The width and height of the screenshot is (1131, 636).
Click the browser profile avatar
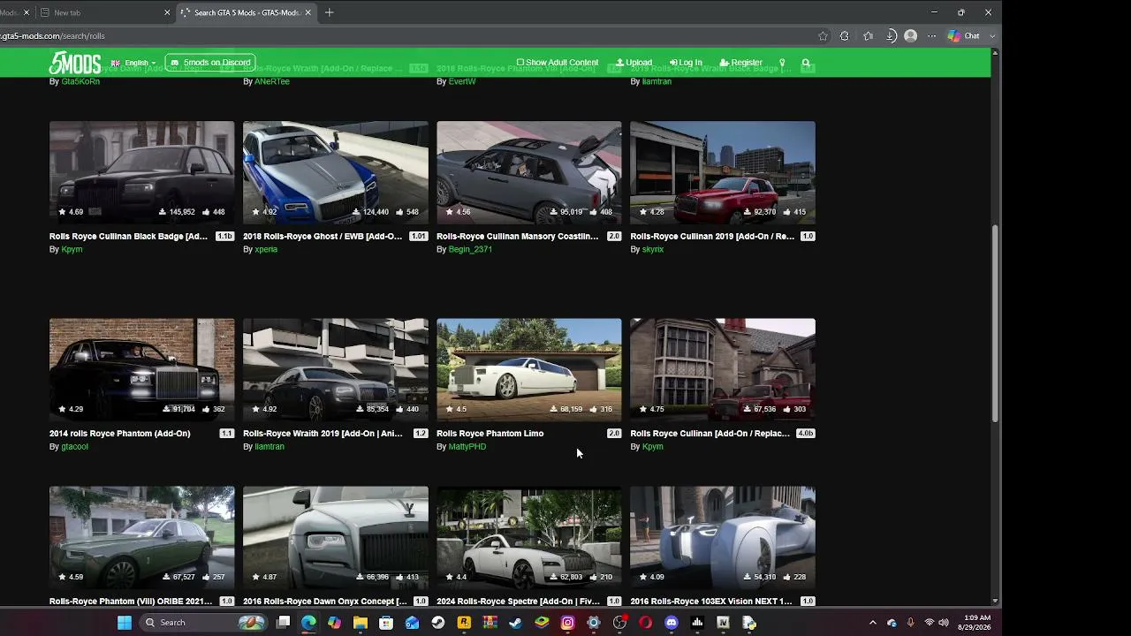[x=911, y=36]
